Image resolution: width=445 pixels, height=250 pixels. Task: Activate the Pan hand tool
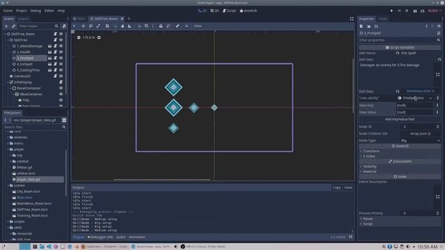tap(122, 26)
